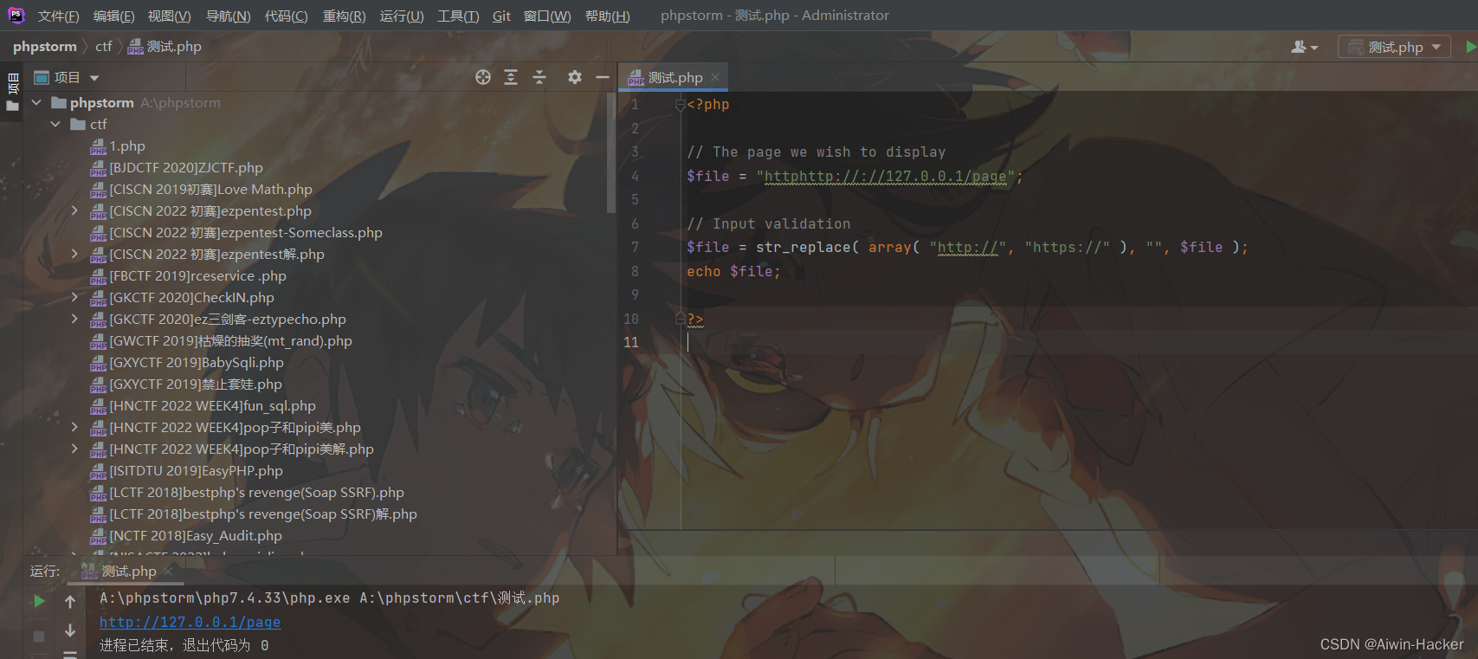Viewport: 1478px width, 659px height.
Task: Open http://127.0.0.1/page link in console
Action: click(x=190, y=622)
